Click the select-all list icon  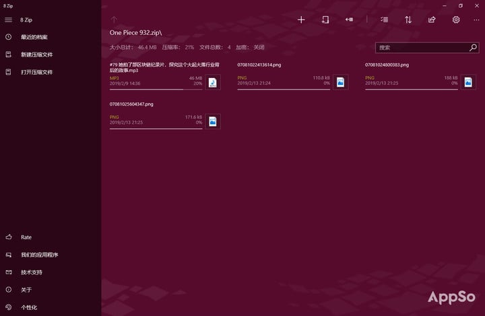(384, 19)
